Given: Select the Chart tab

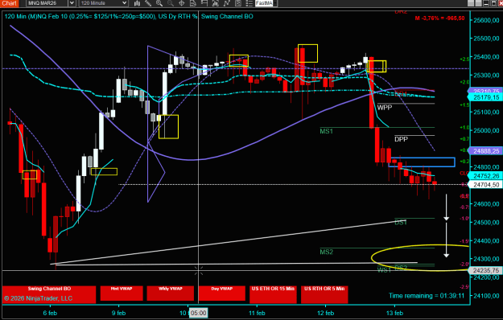Looking at the screenshot, I should click(10, 3).
